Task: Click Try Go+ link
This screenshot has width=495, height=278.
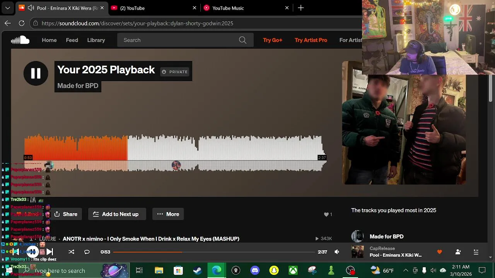Action: tap(273, 40)
